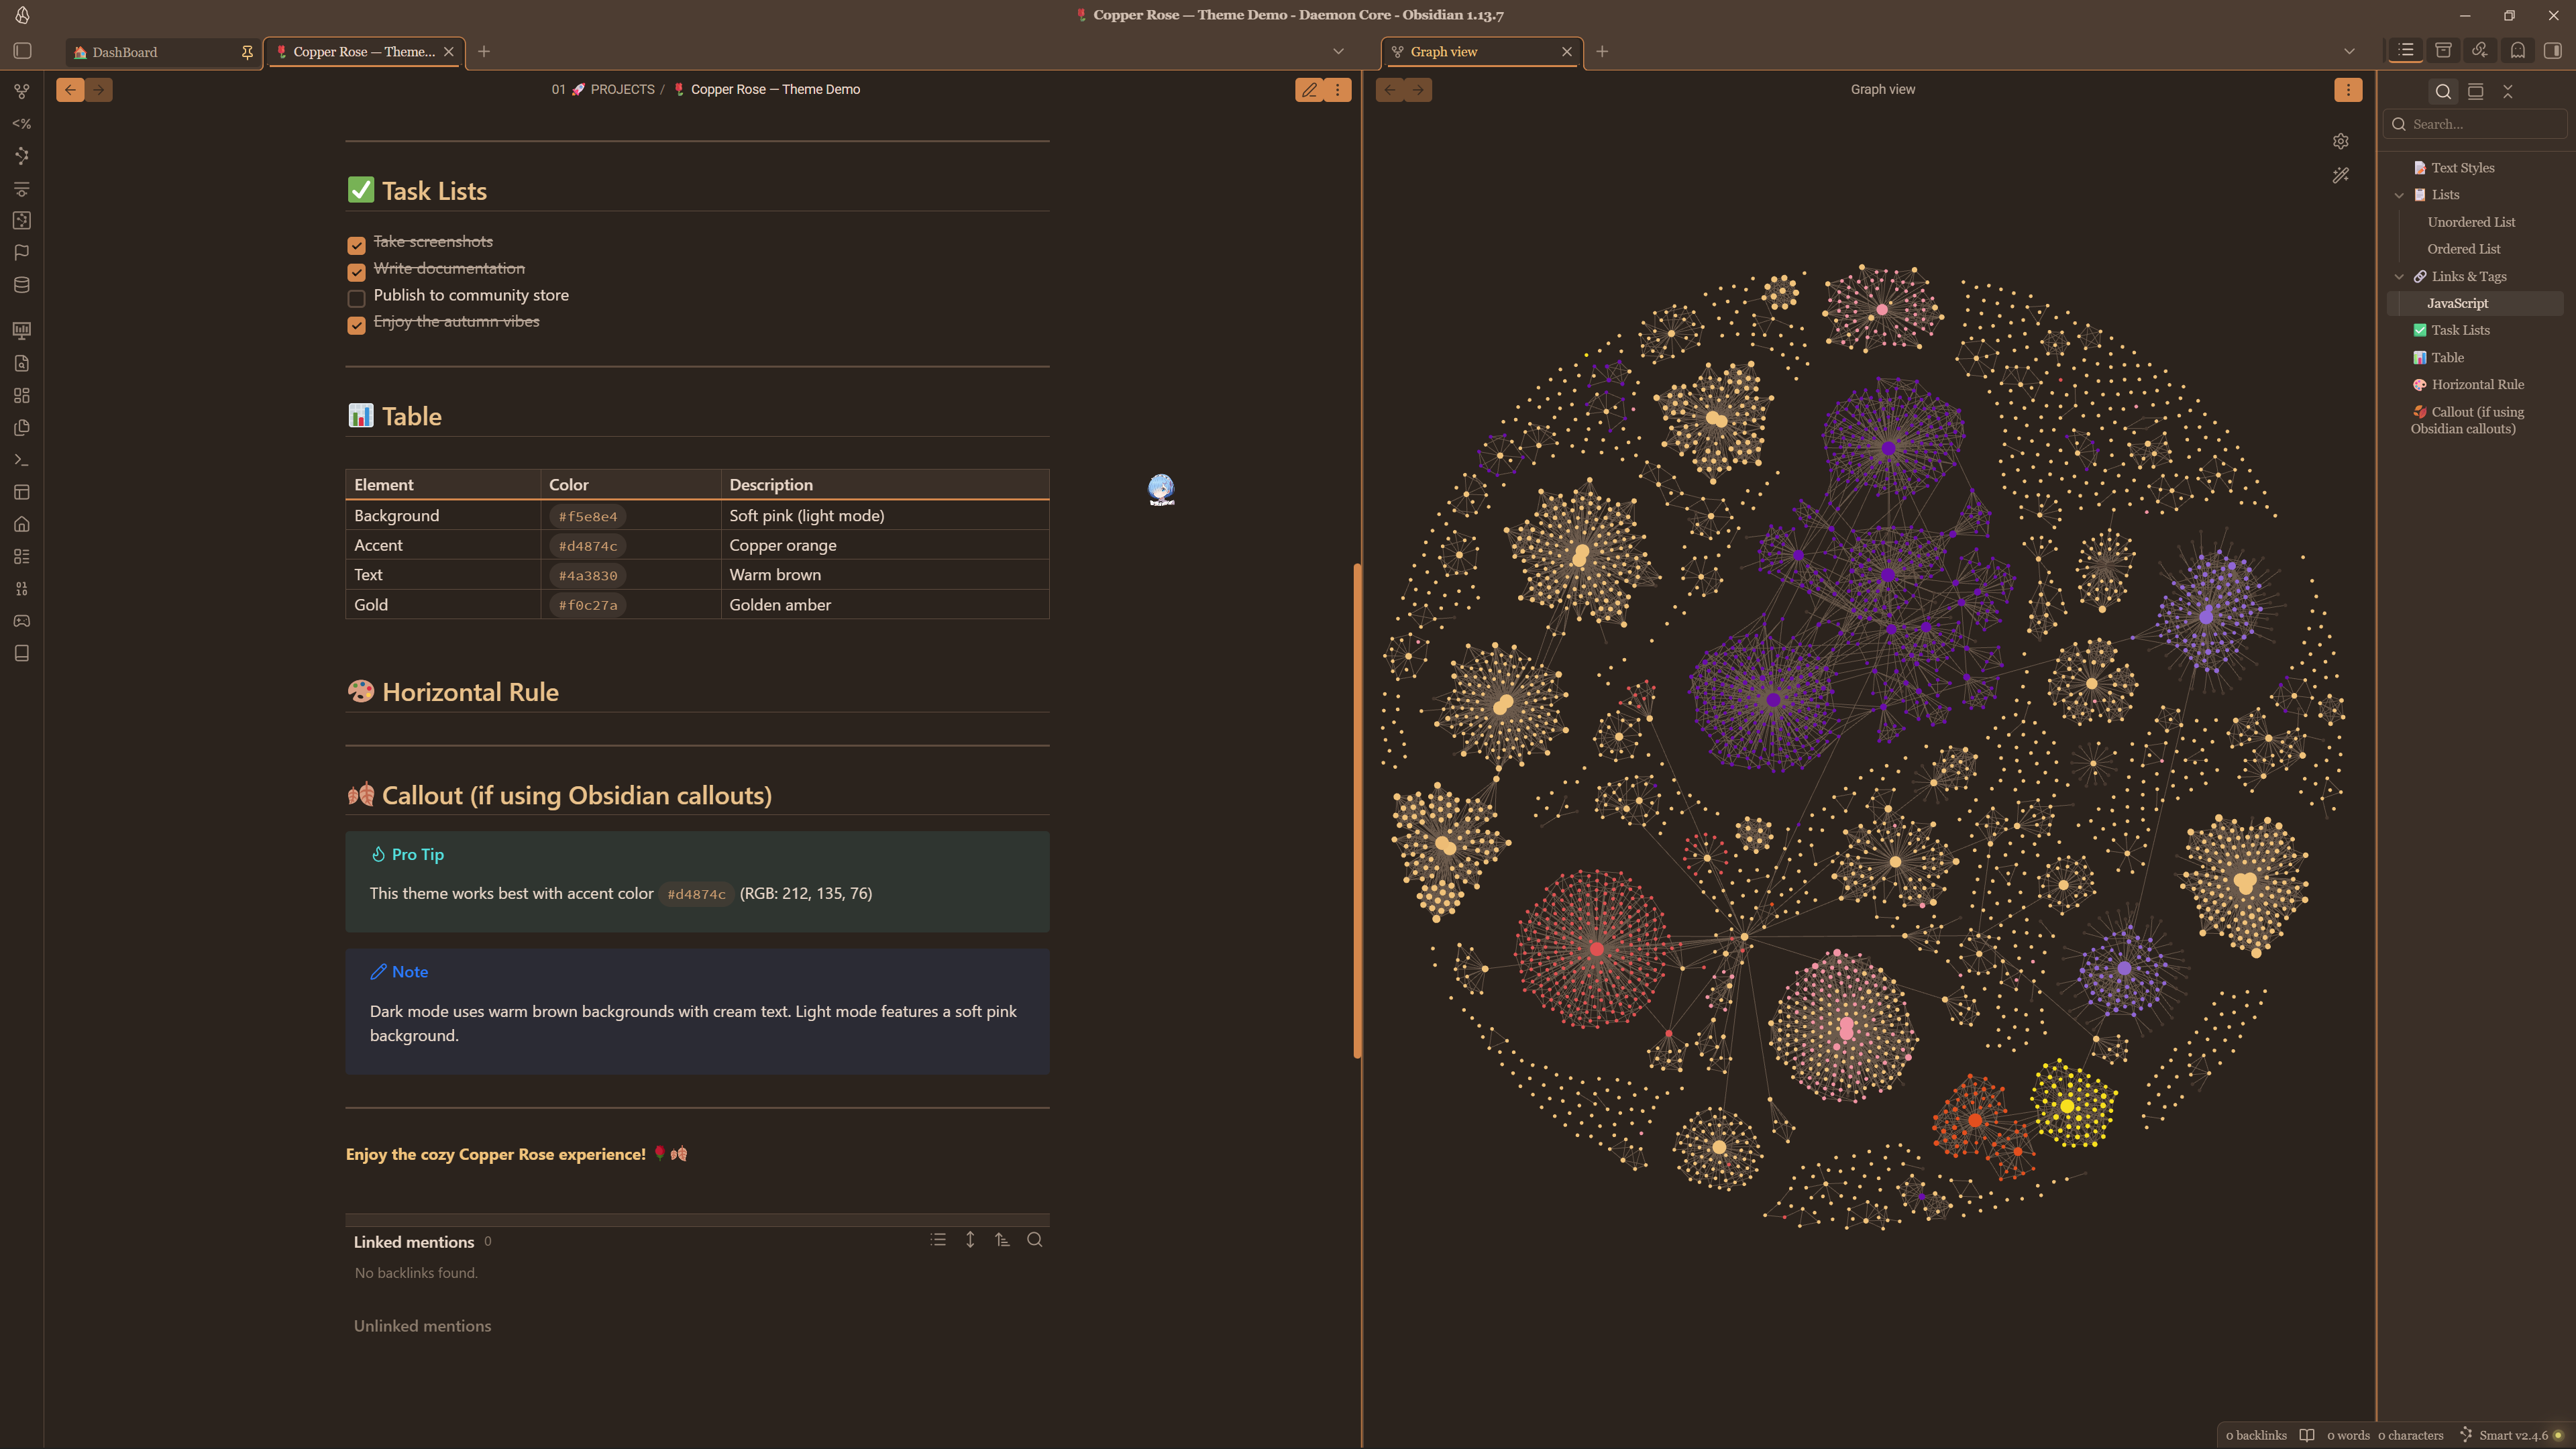Open tab list dropdown for graph pane
This screenshot has height=1449, width=2576.
coord(2349,51)
